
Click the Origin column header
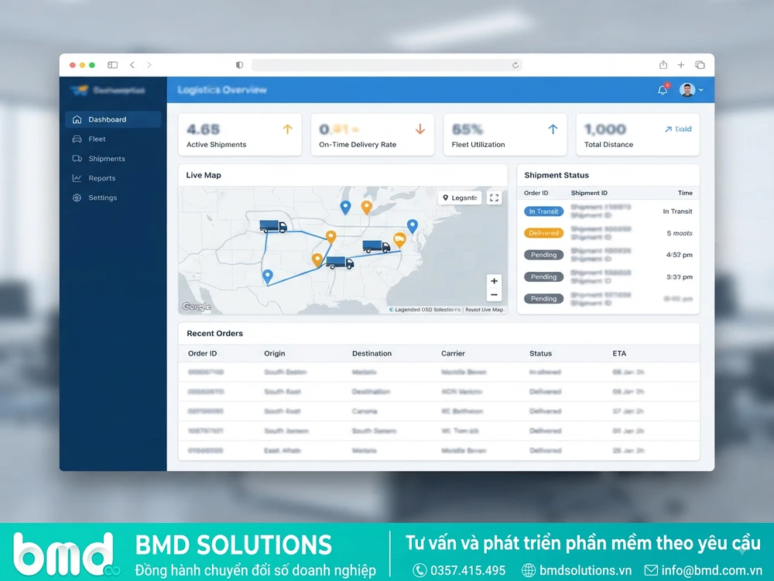coord(275,353)
